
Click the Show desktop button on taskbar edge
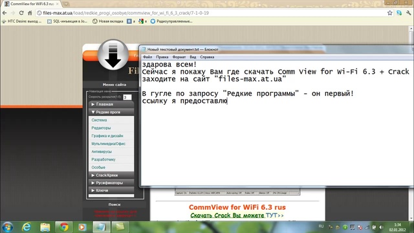point(412,227)
